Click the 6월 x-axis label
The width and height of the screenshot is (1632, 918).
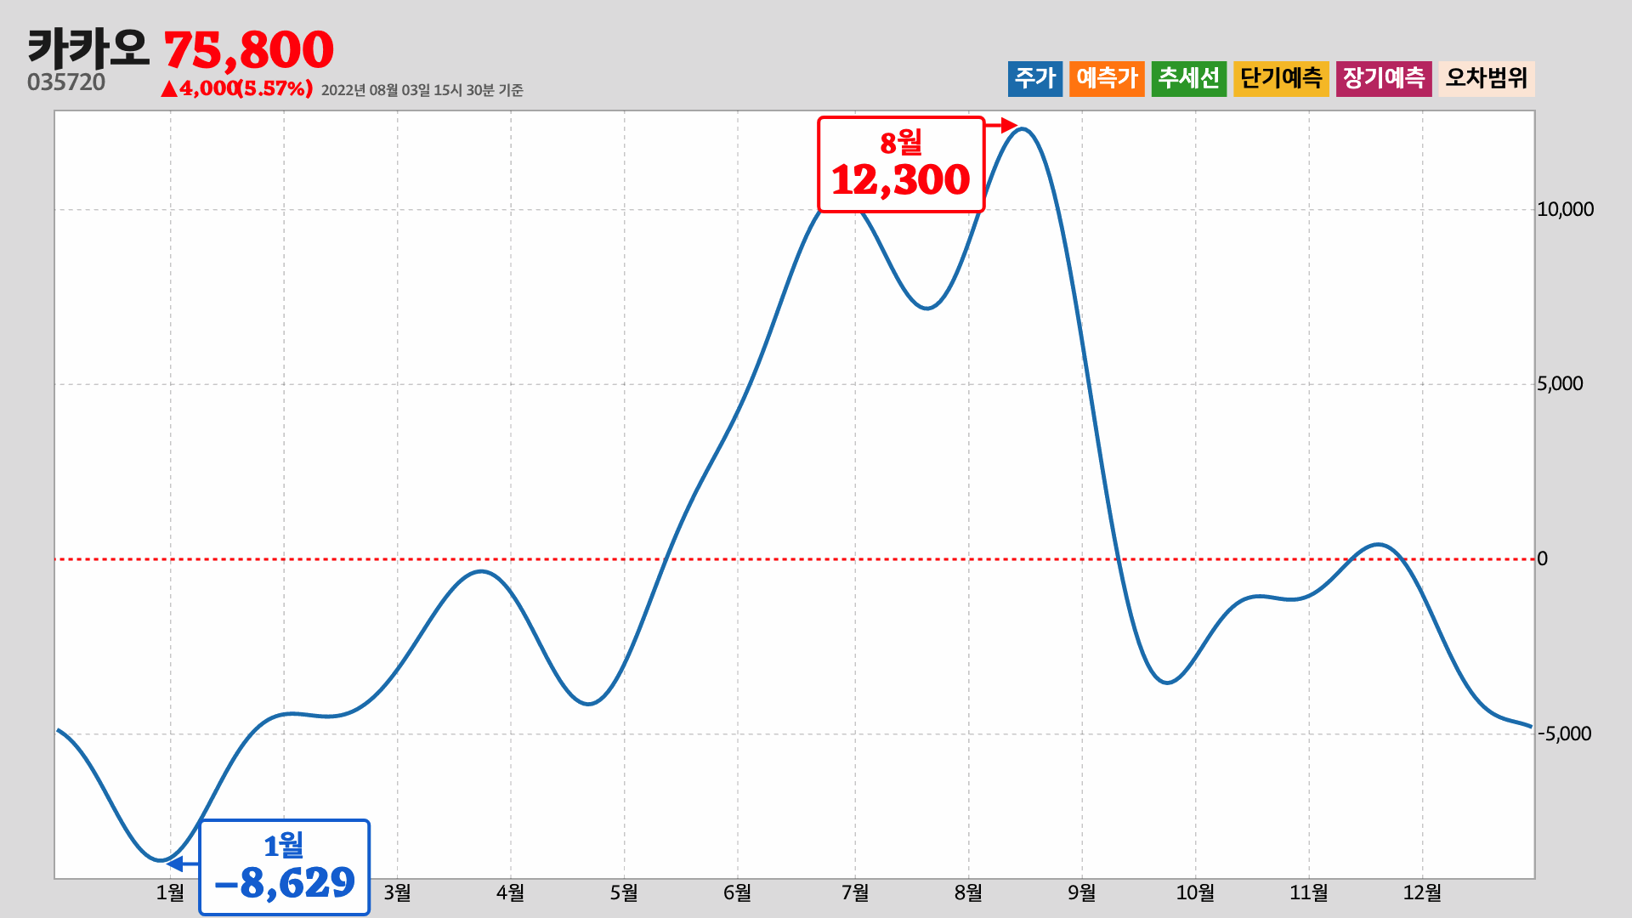click(737, 892)
